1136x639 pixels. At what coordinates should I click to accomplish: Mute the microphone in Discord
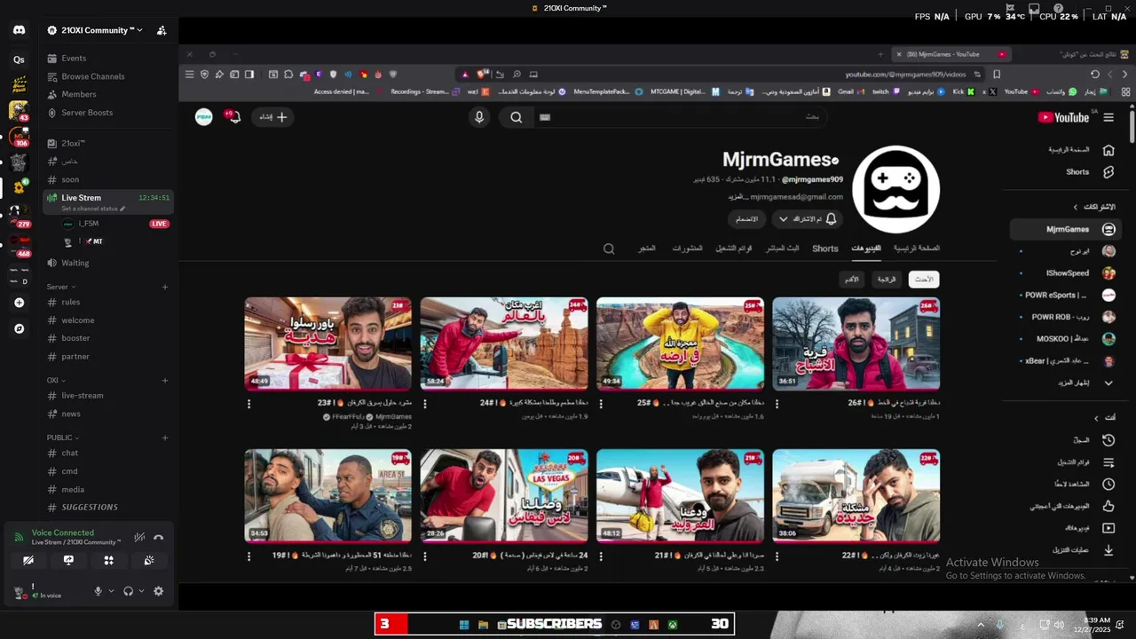tap(99, 591)
